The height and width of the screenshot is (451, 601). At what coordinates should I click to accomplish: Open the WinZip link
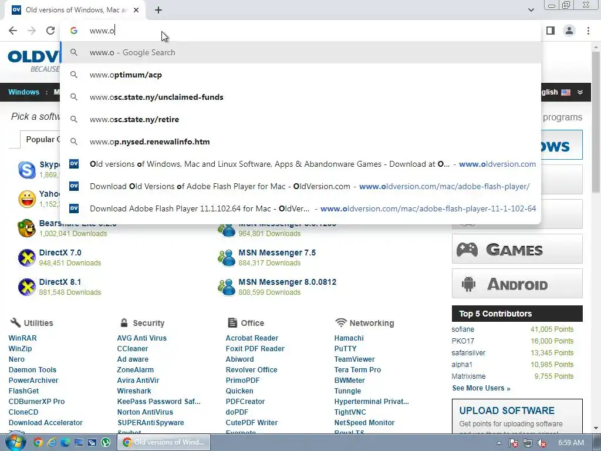tap(21, 349)
